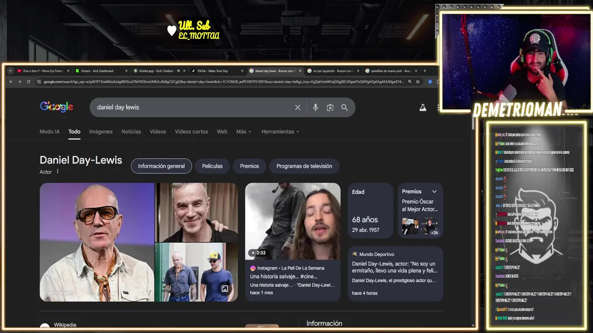Open Videos cortos tab
This screenshot has height=333, width=593.
pos(191,132)
